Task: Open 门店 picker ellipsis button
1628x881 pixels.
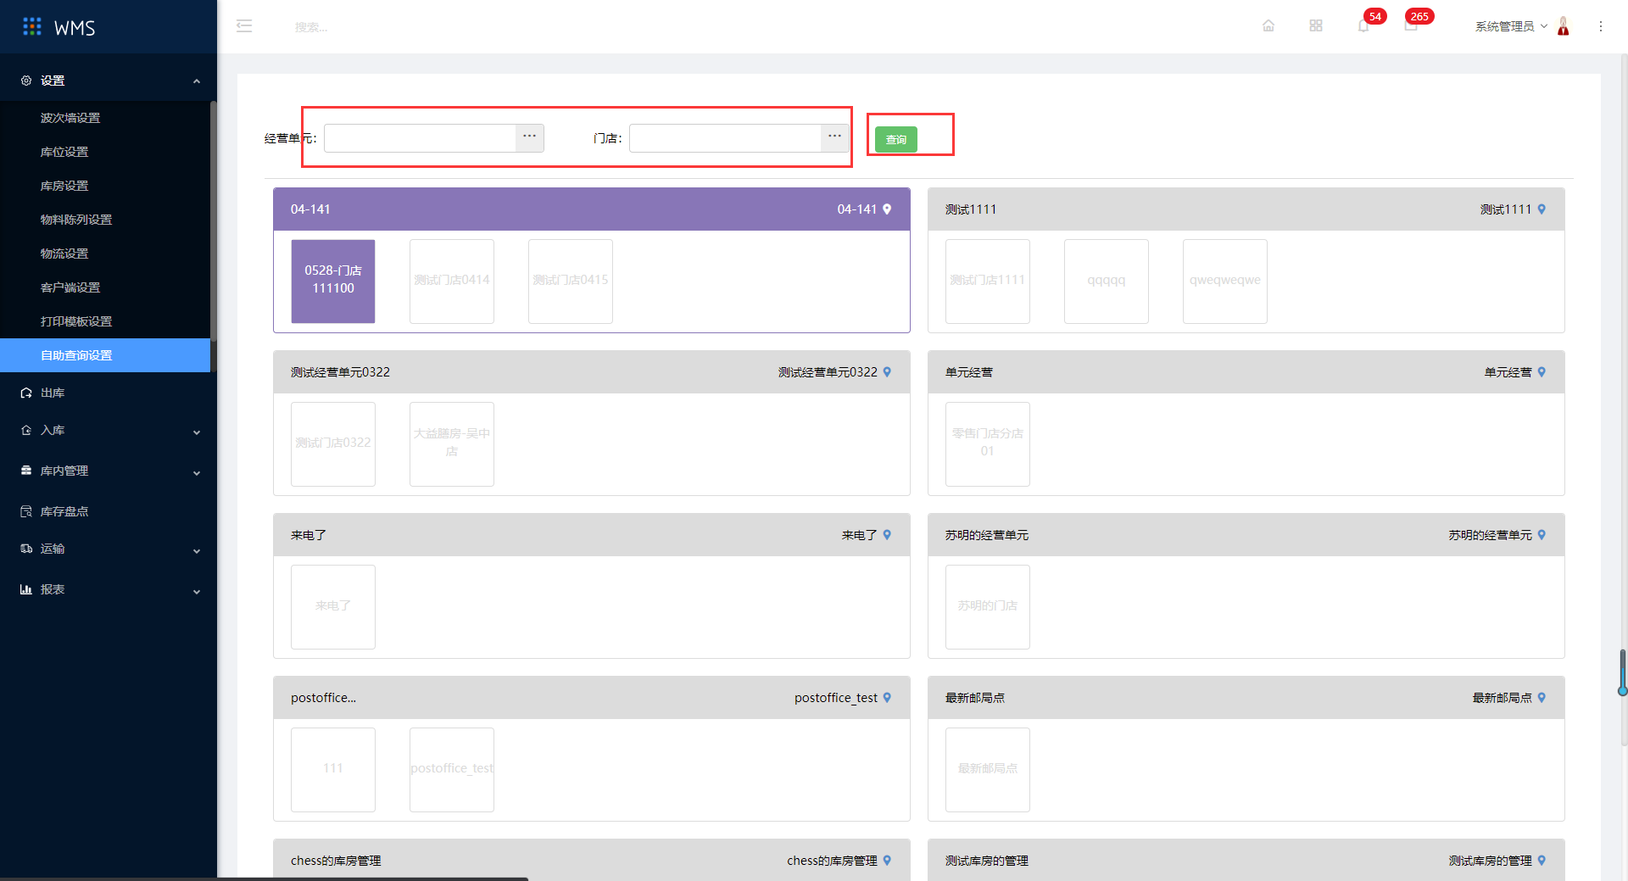Action: click(835, 138)
